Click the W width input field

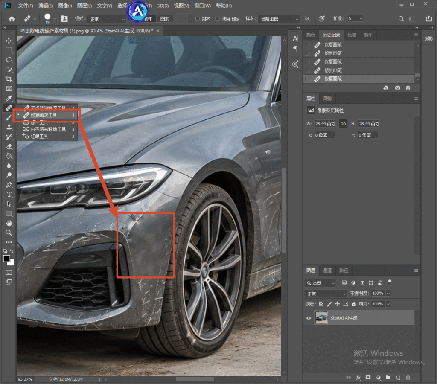click(x=325, y=124)
